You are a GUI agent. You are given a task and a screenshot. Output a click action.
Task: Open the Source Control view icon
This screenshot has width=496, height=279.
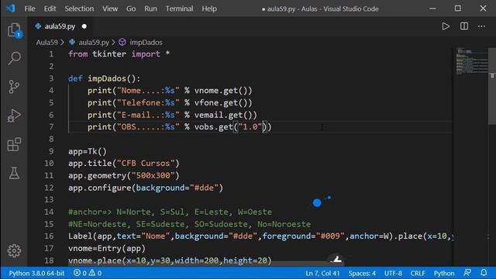(14, 87)
